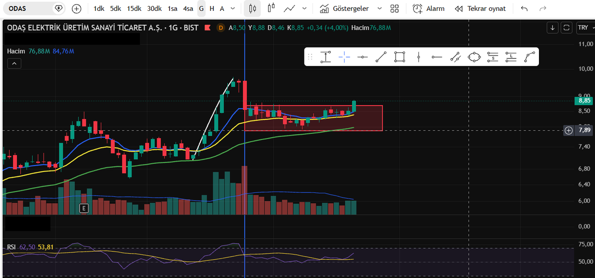Screen dimensions: 595x278
Task: Select the long position tool
Action: pos(511,57)
